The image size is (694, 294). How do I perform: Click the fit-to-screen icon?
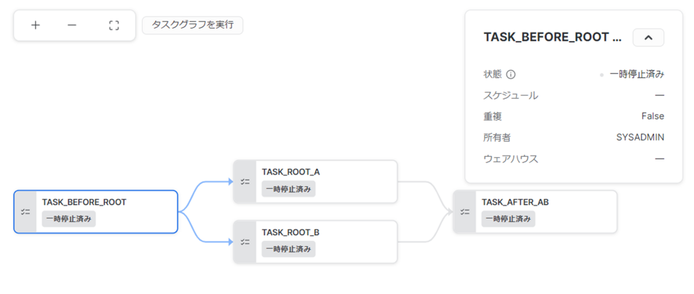pyautogui.click(x=114, y=25)
